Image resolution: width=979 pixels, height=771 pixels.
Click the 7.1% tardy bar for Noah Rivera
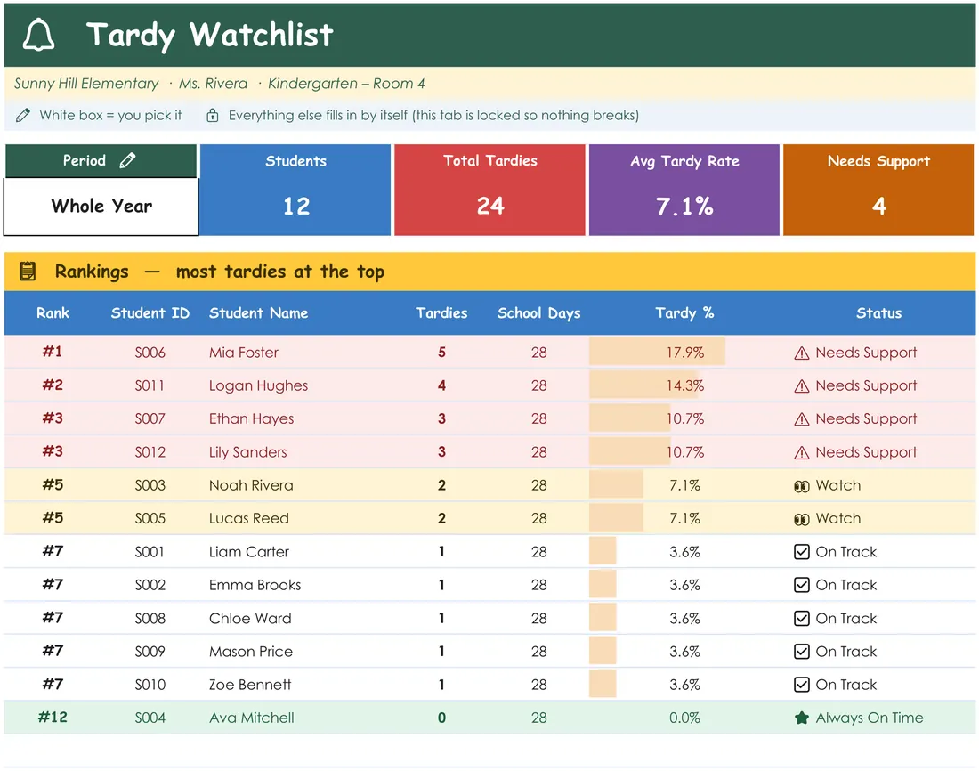(616, 485)
